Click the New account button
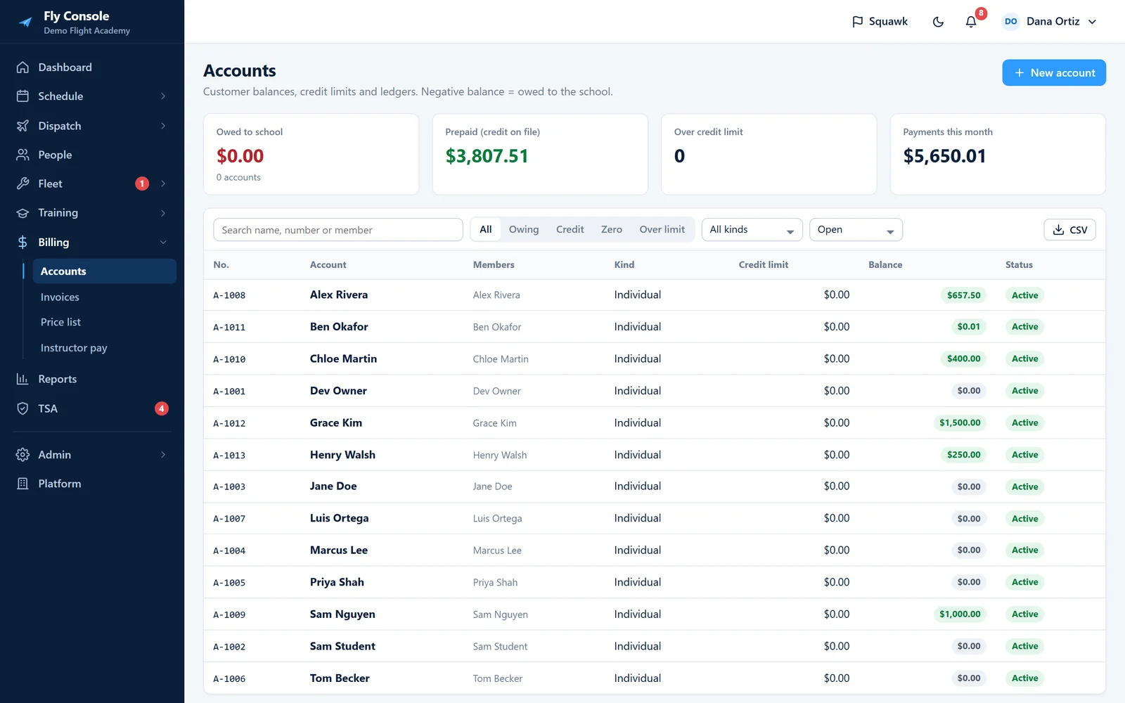 [x=1054, y=73]
